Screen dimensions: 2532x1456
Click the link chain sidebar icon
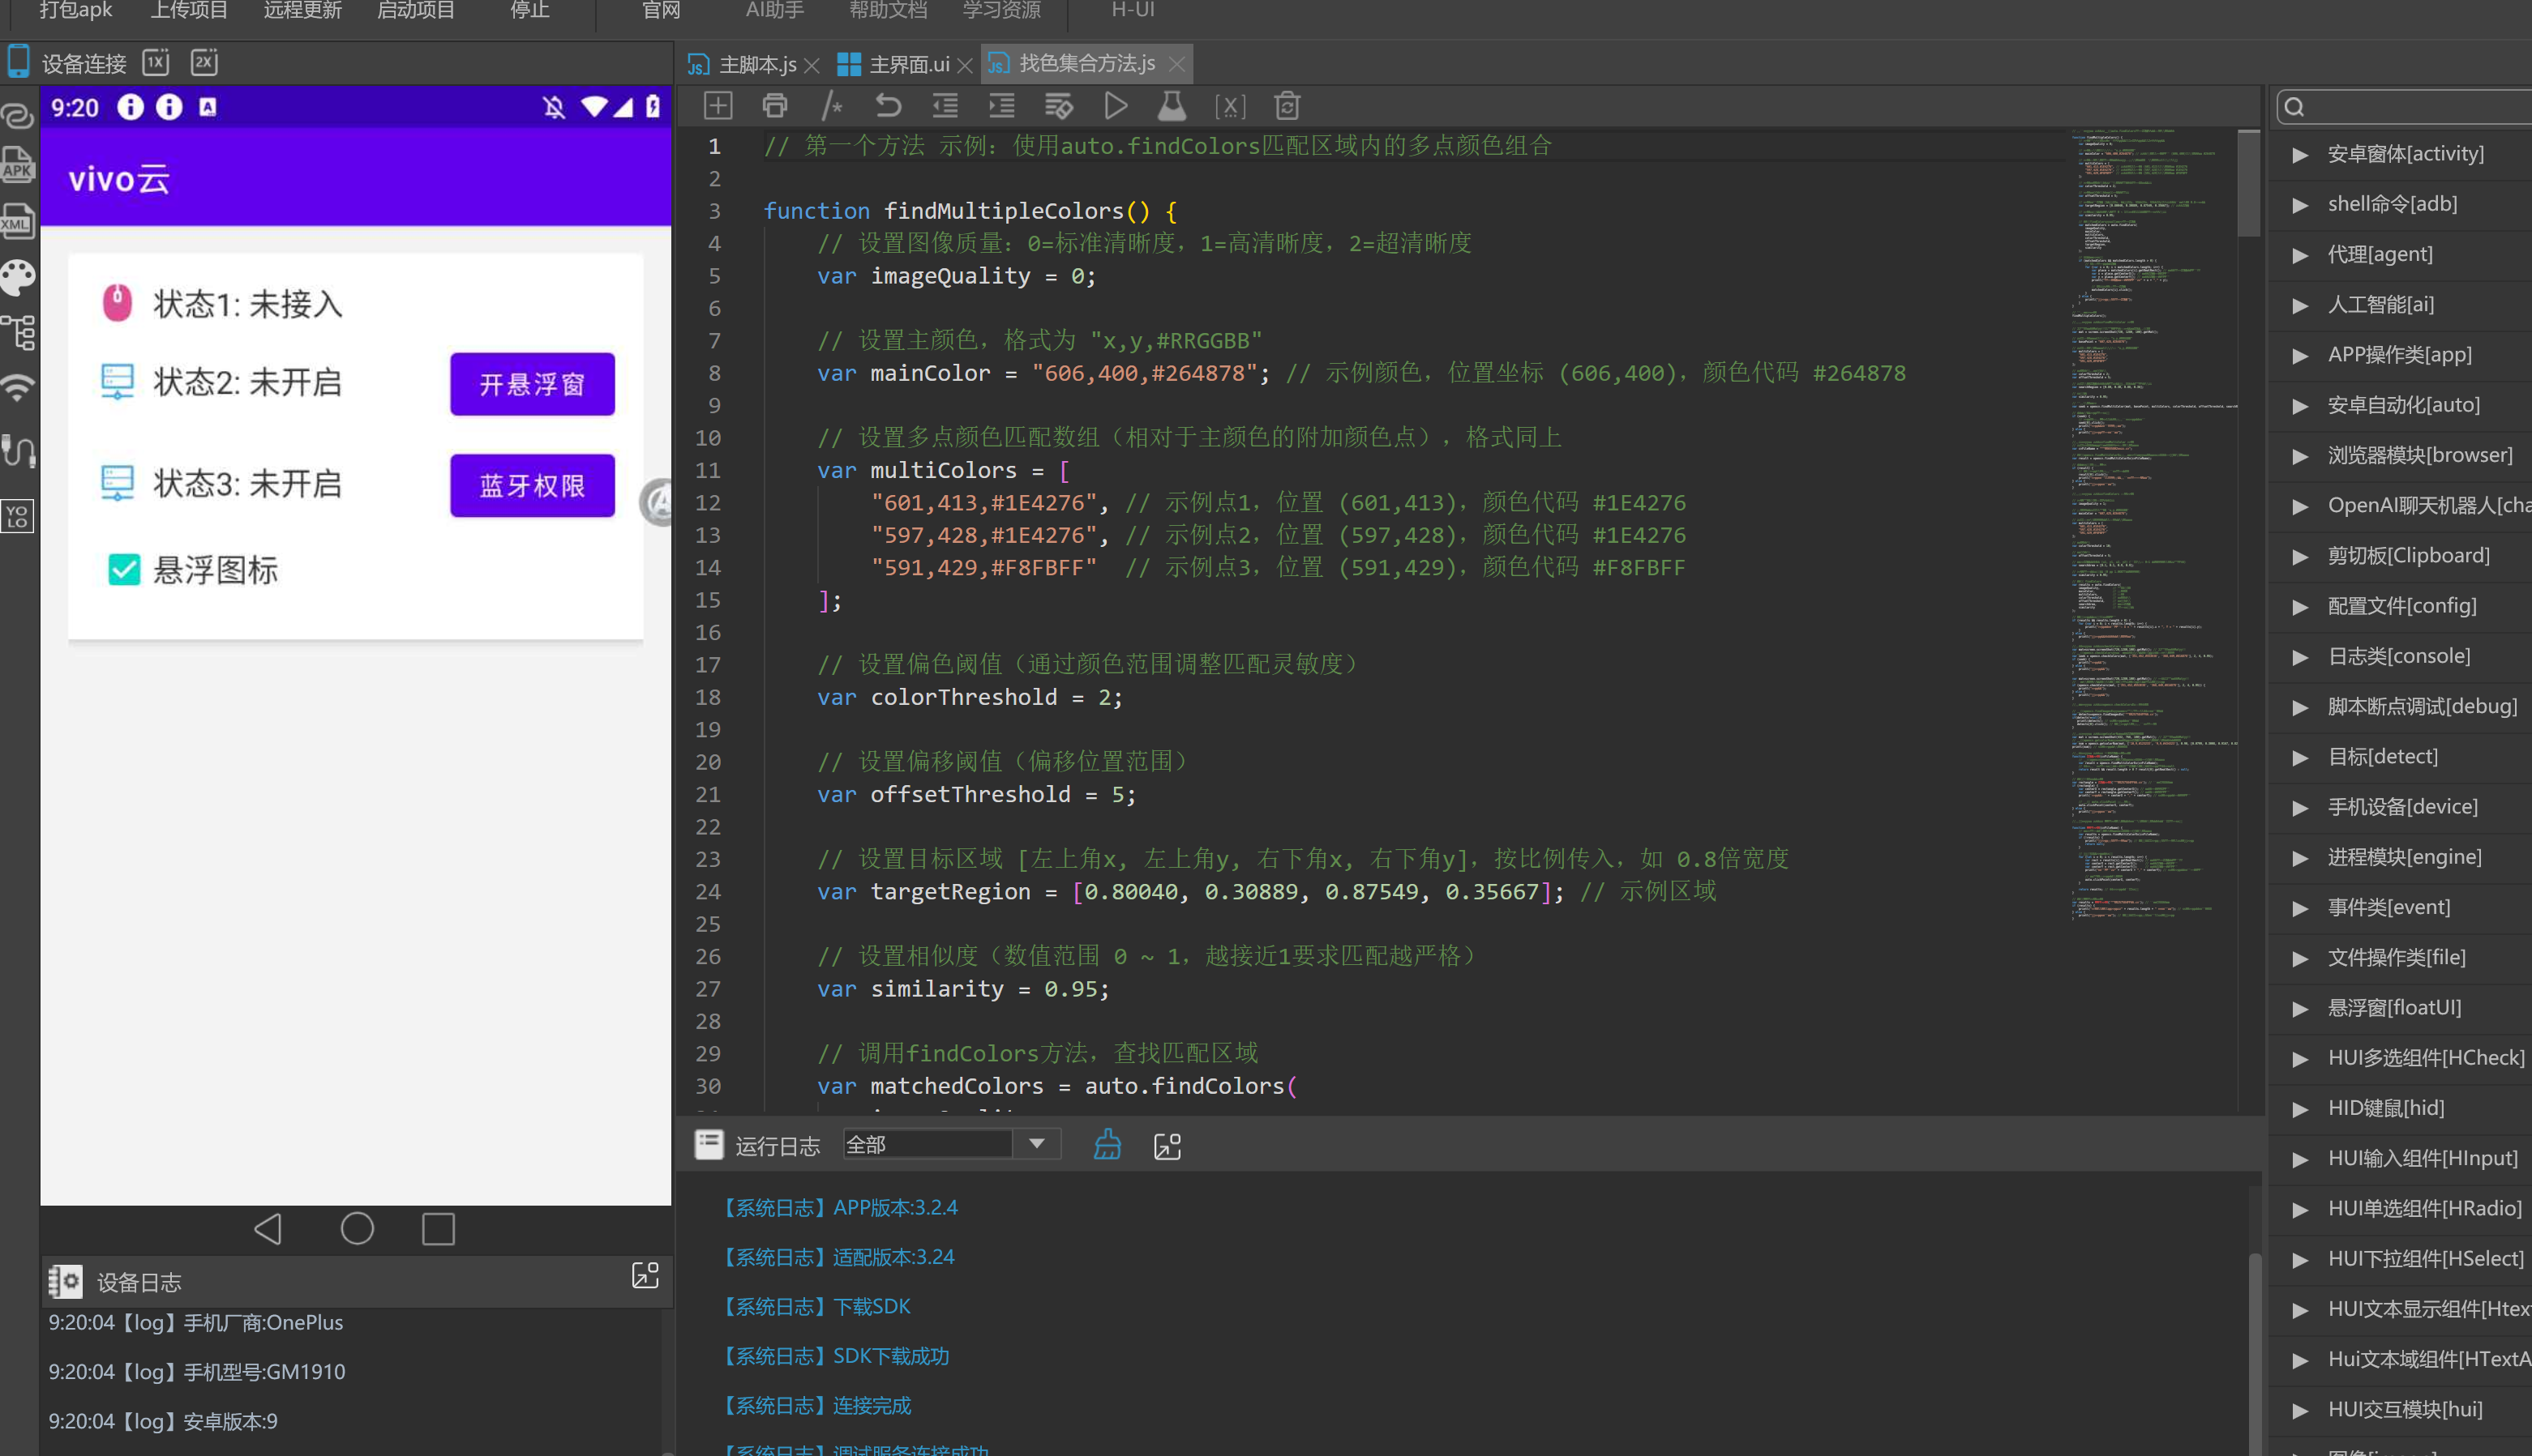(x=18, y=116)
